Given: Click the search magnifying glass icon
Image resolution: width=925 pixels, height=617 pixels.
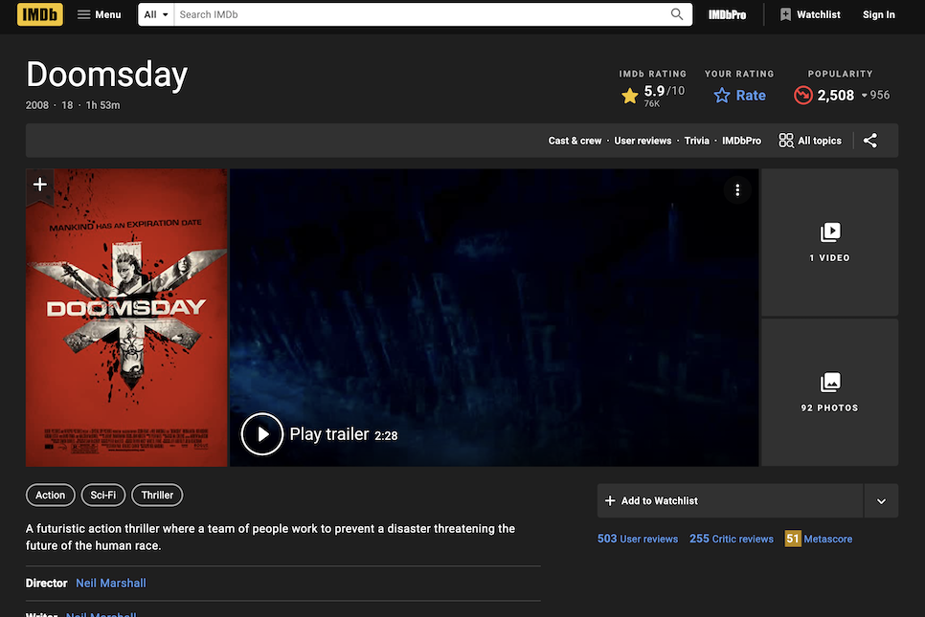Looking at the screenshot, I should [x=677, y=14].
